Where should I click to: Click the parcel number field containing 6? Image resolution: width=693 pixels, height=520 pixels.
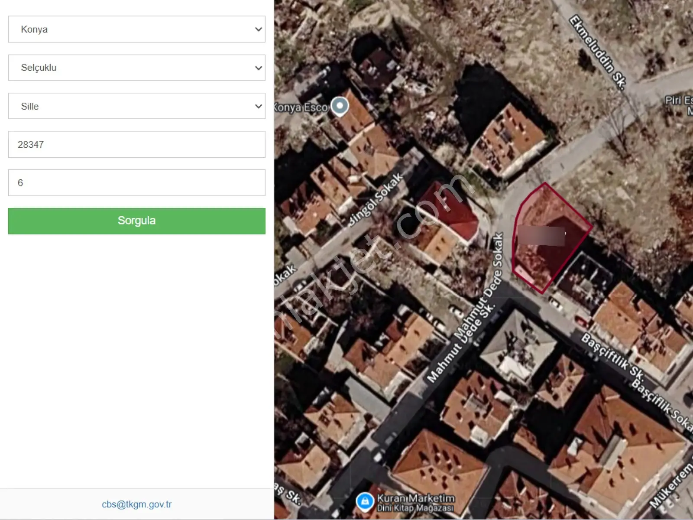point(136,182)
